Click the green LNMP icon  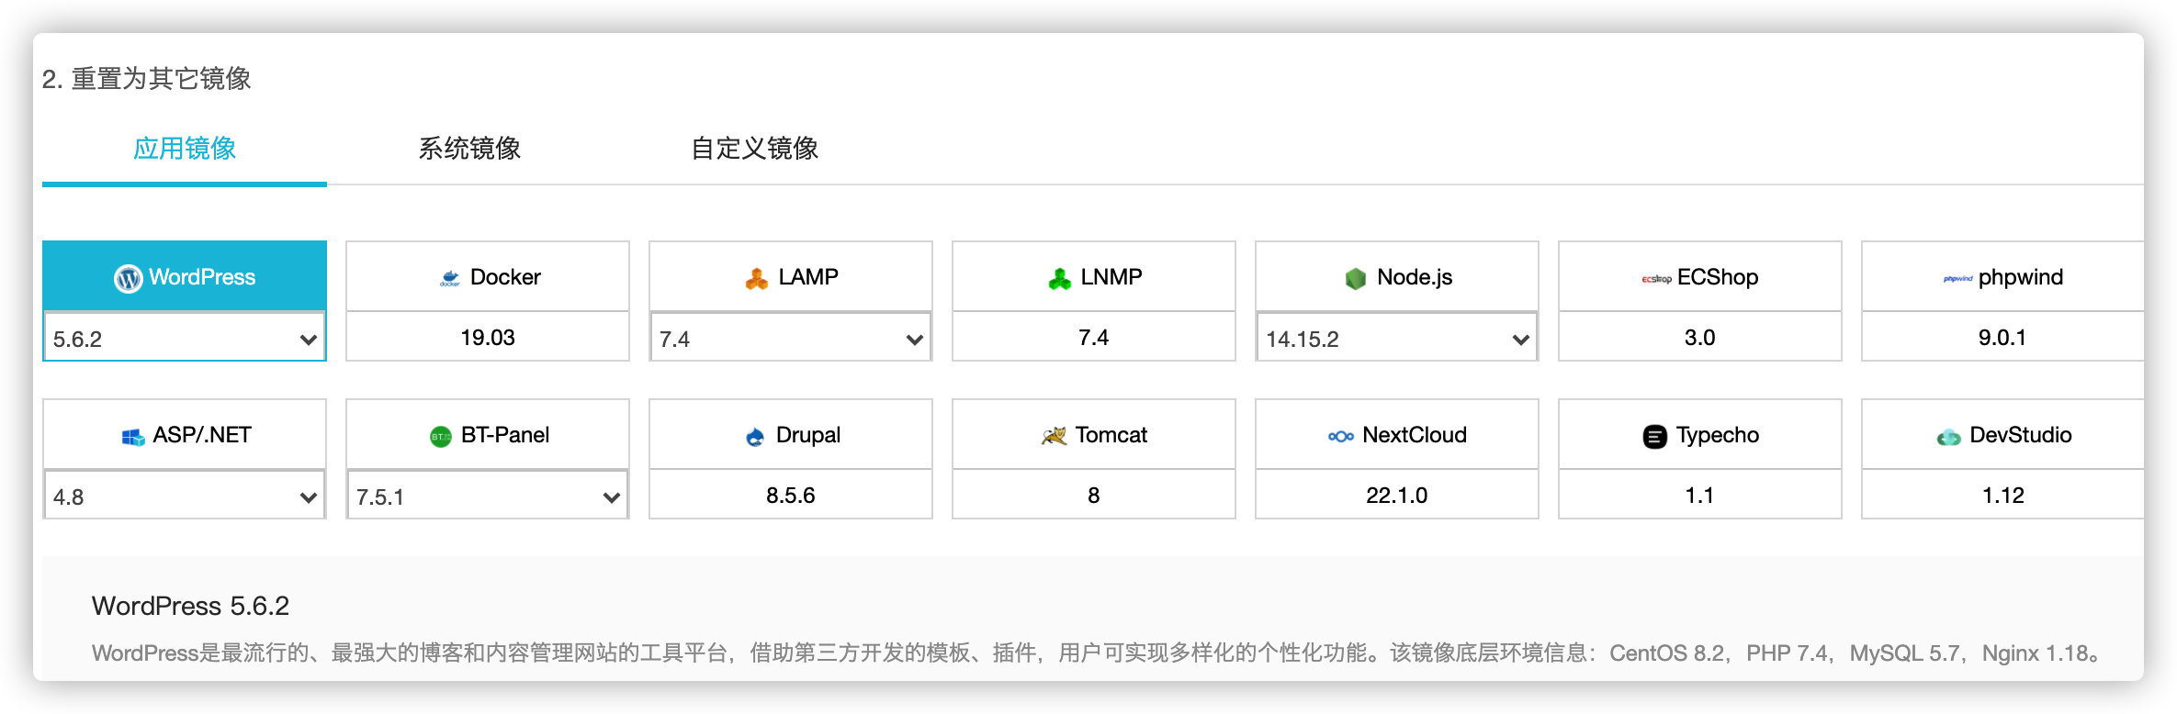pos(1059,278)
